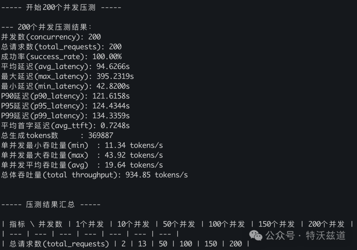Click the avg_latency 94.6266s value
Image resolution: width=357 pixels, height=250 pixels.
113,67
